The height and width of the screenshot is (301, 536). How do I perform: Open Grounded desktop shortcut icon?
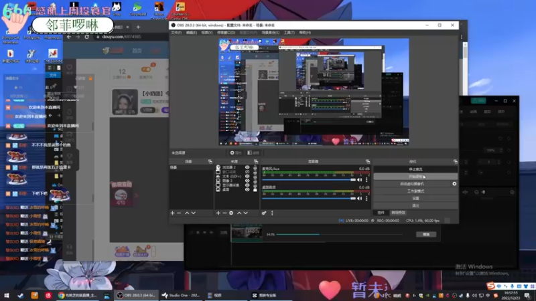tap(138, 9)
